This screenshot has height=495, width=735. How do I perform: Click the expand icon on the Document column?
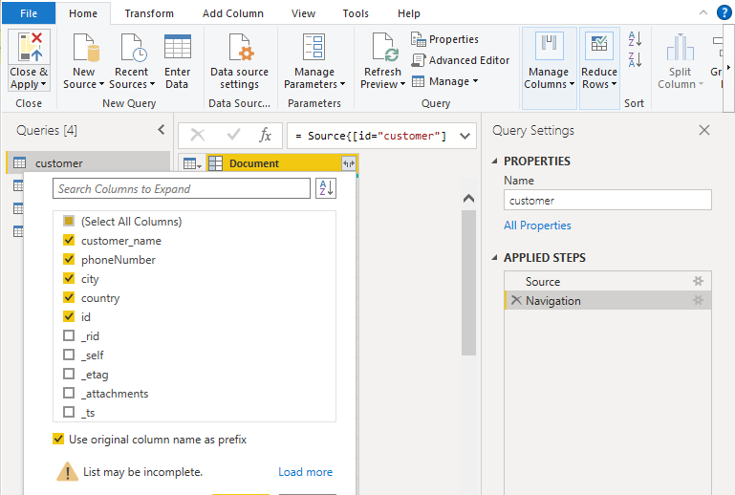[348, 163]
